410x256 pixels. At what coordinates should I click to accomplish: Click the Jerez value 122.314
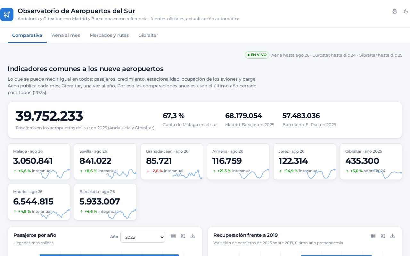point(293,161)
